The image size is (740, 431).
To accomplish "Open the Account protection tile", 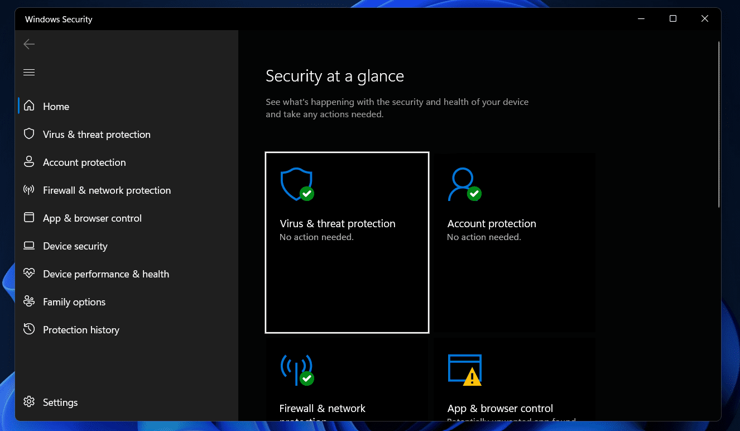I will (513, 242).
